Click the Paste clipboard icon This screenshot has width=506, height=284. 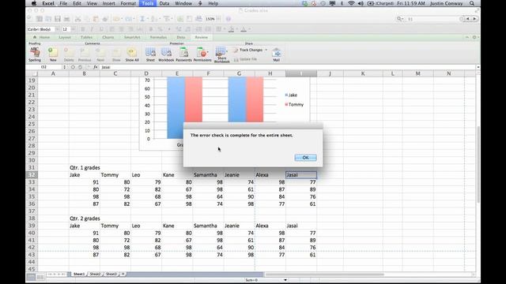[96, 19]
